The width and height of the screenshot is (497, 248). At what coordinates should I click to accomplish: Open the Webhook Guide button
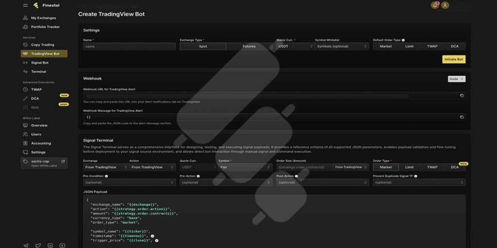point(457,79)
